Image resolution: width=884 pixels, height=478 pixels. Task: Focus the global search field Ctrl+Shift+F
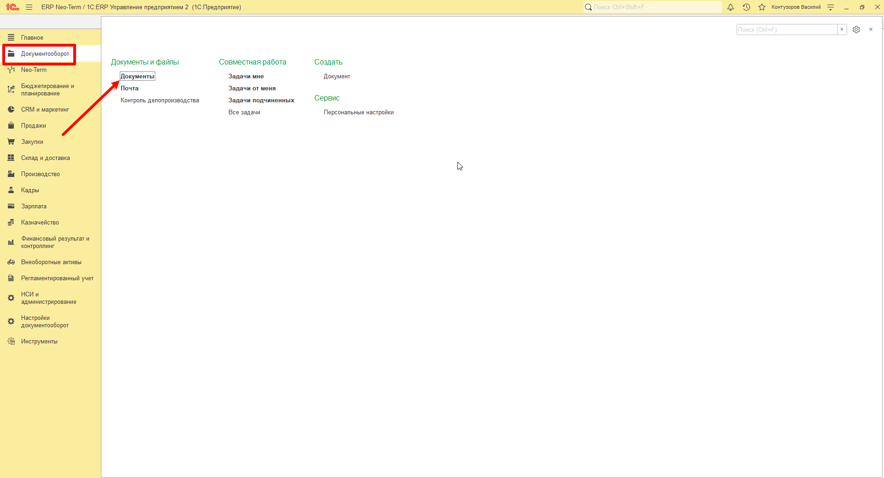(x=653, y=7)
